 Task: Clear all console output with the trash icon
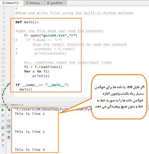pyautogui.click(x=9, y=137)
